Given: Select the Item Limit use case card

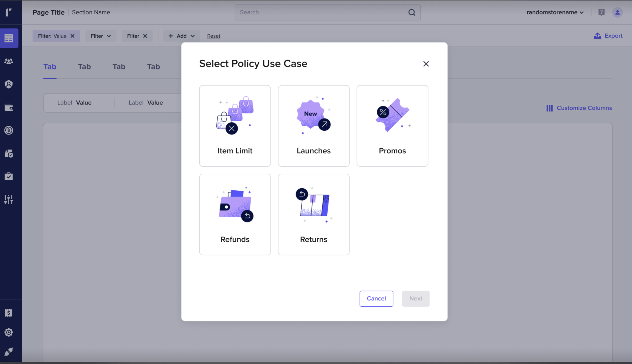Looking at the screenshot, I should 235,126.
